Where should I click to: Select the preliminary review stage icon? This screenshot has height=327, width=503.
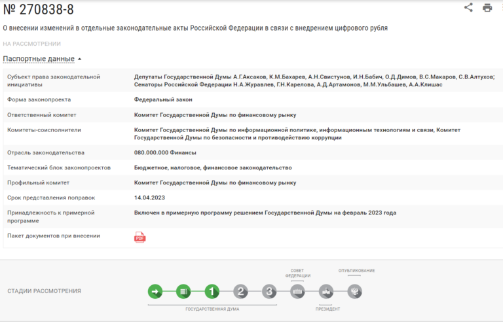click(x=184, y=292)
